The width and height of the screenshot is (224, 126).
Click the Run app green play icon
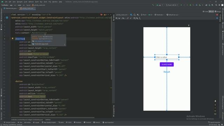[181, 5]
